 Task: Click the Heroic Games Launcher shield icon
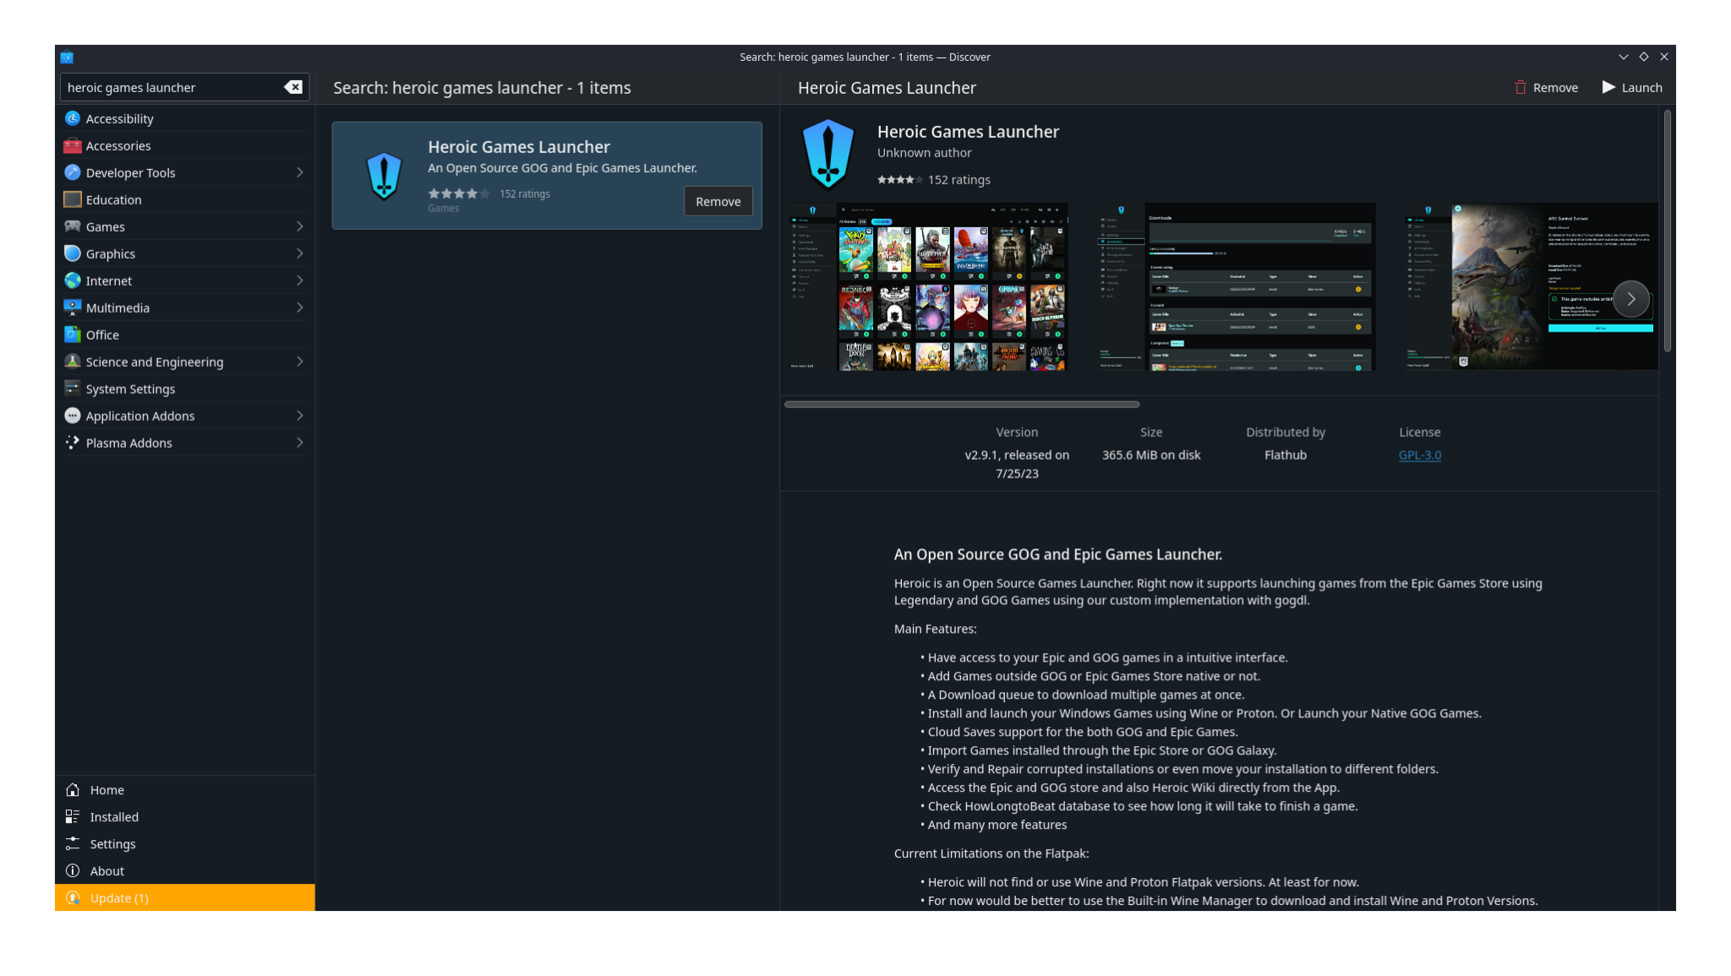tap(827, 154)
